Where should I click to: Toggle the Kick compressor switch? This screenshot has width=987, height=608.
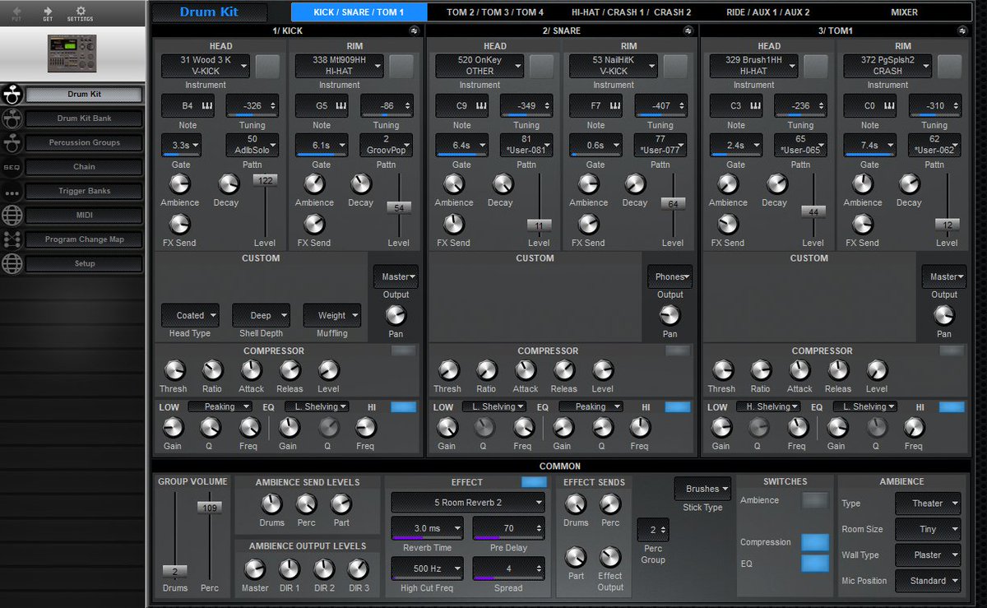(x=404, y=351)
